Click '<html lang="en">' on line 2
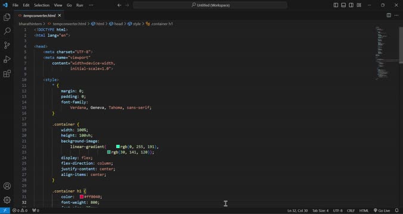The width and height of the screenshot is (403, 214). [52, 35]
